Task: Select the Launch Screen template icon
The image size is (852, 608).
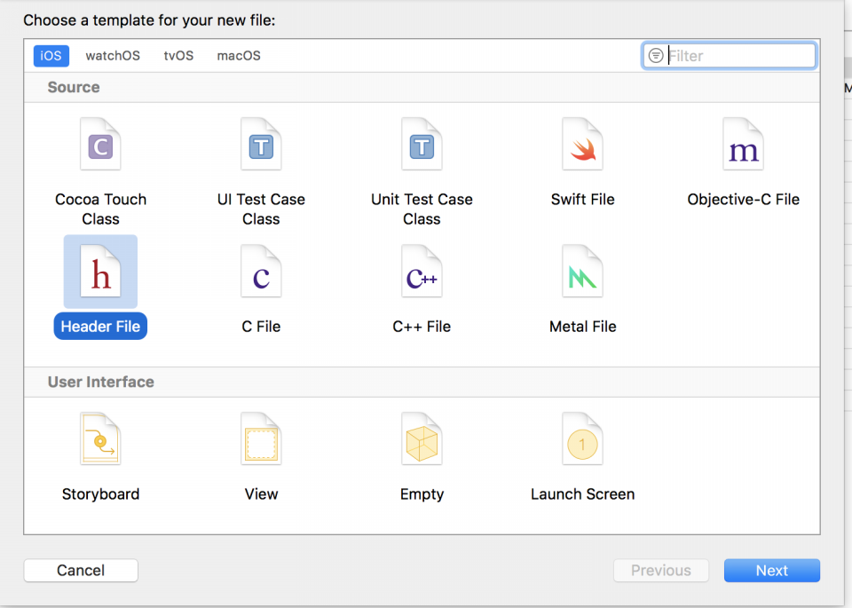Action: tap(582, 439)
